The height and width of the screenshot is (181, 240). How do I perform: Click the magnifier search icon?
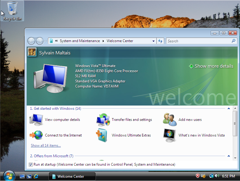(x=234, y=41)
